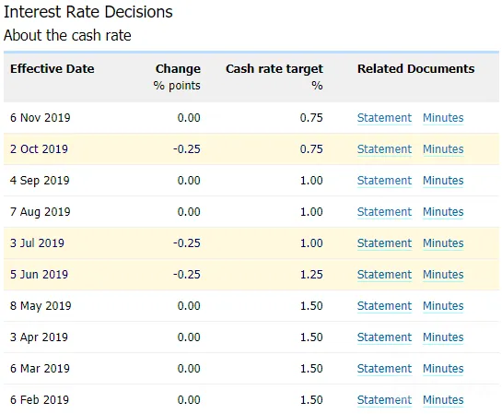View Minutes for 6 Mar 2019

point(443,369)
